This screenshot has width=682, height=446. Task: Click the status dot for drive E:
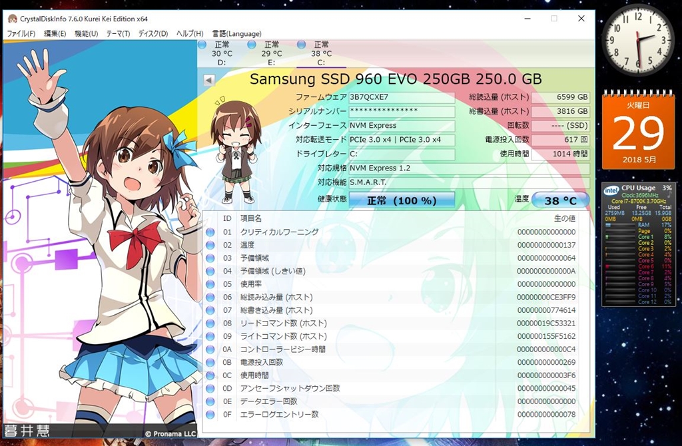click(x=251, y=45)
